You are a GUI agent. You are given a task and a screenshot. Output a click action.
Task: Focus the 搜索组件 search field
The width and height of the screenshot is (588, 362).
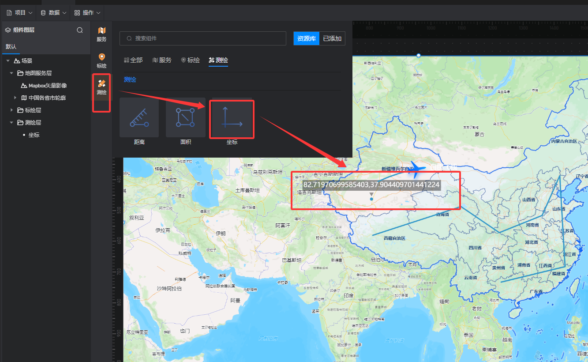(204, 38)
